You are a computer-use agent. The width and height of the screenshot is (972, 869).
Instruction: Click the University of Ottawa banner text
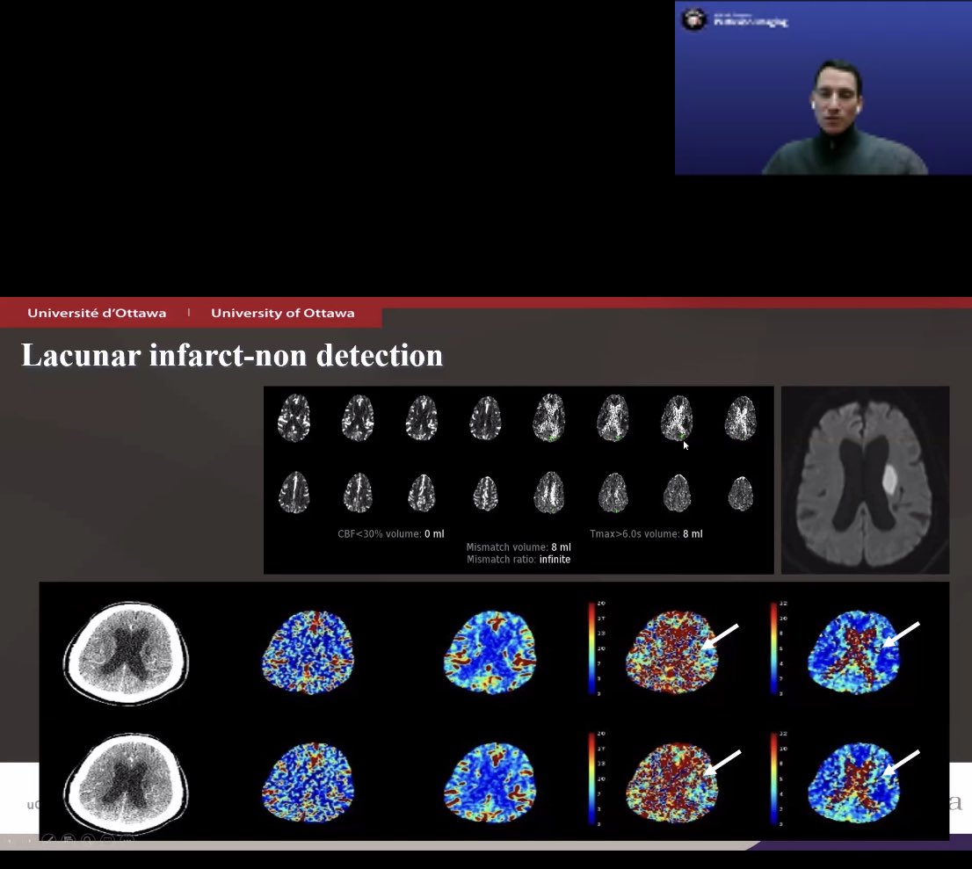point(281,313)
